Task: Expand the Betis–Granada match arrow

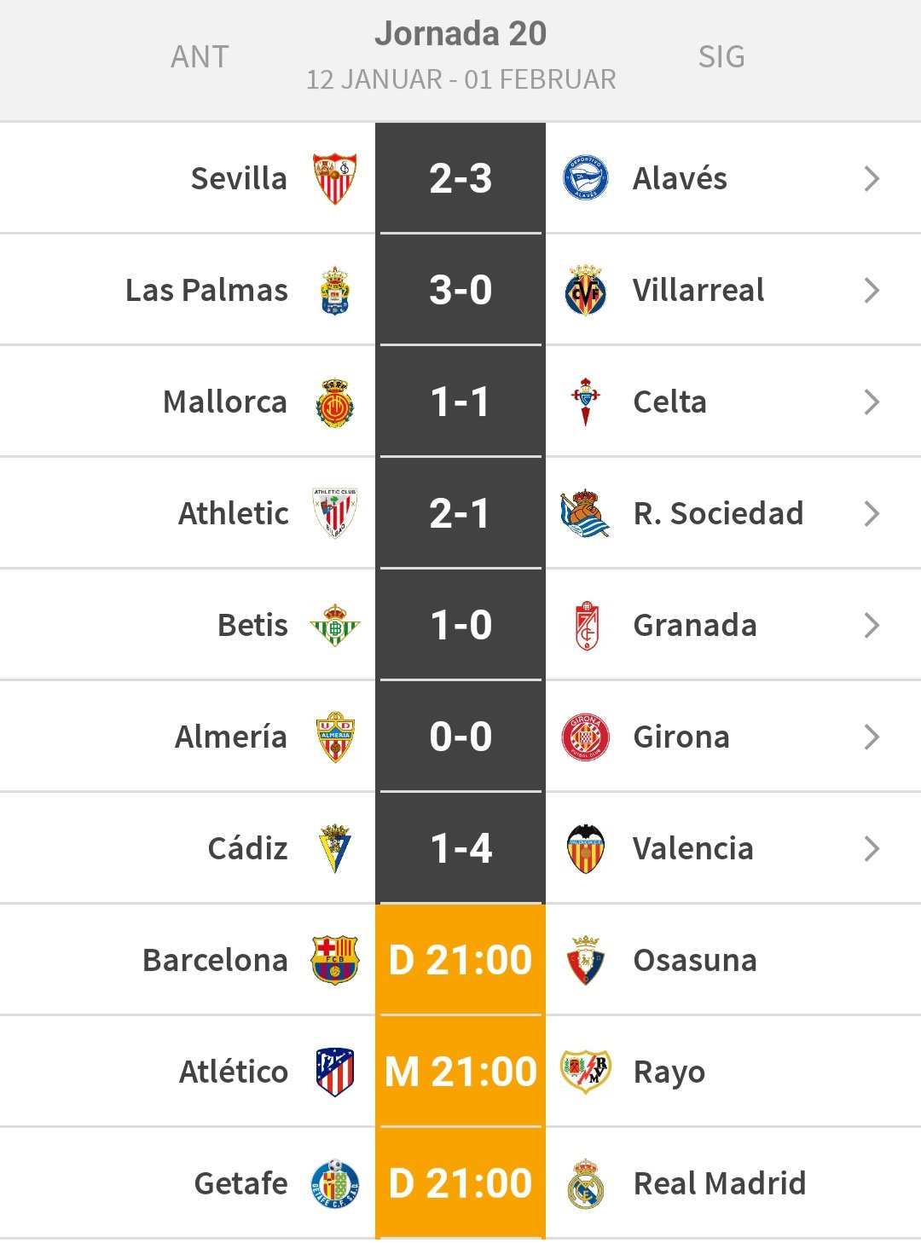Action: (872, 626)
